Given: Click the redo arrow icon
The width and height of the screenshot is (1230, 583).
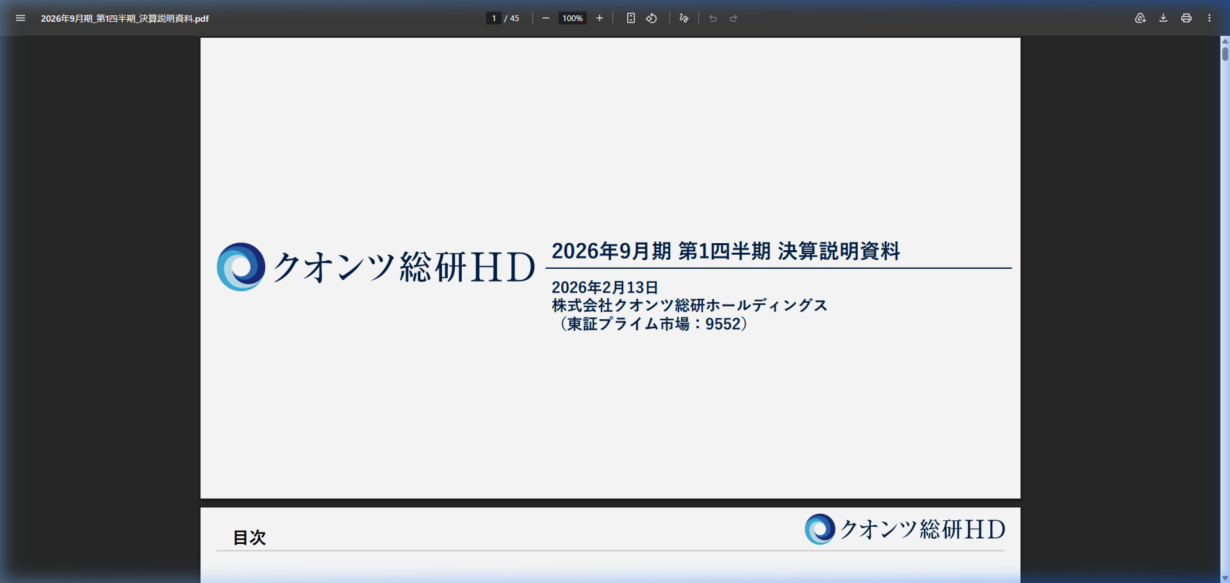Looking at the screenshot, I should click(x=734, y=18).
